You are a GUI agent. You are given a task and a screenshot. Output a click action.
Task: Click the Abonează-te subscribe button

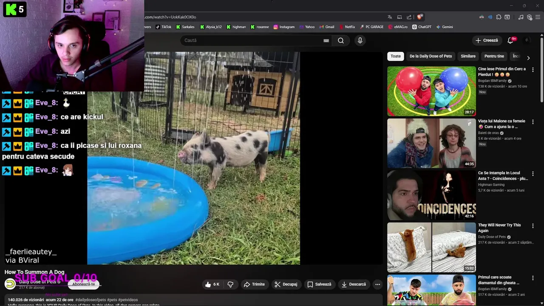pyautogui.click(x=84, y=284)
